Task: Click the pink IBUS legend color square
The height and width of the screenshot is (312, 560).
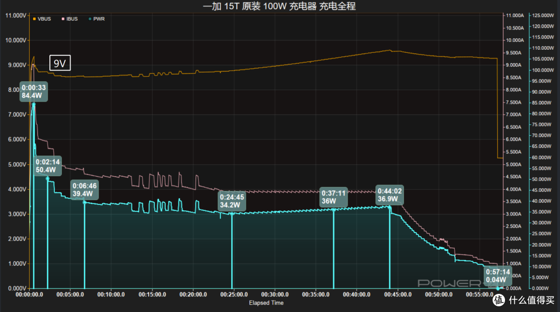Action: tap(63, 19)
